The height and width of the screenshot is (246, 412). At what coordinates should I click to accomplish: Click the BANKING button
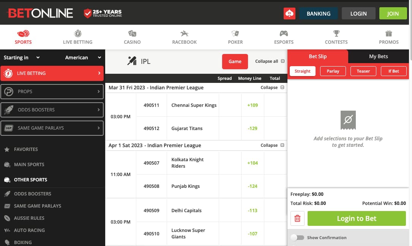[319, 13]
